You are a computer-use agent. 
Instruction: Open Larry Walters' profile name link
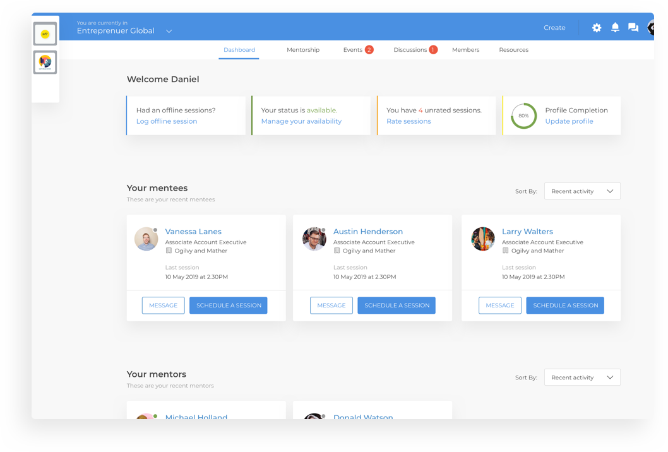pyautogui.click(x=527, y=232)
